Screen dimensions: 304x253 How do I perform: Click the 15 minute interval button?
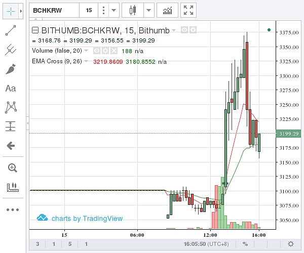point(89,10)
